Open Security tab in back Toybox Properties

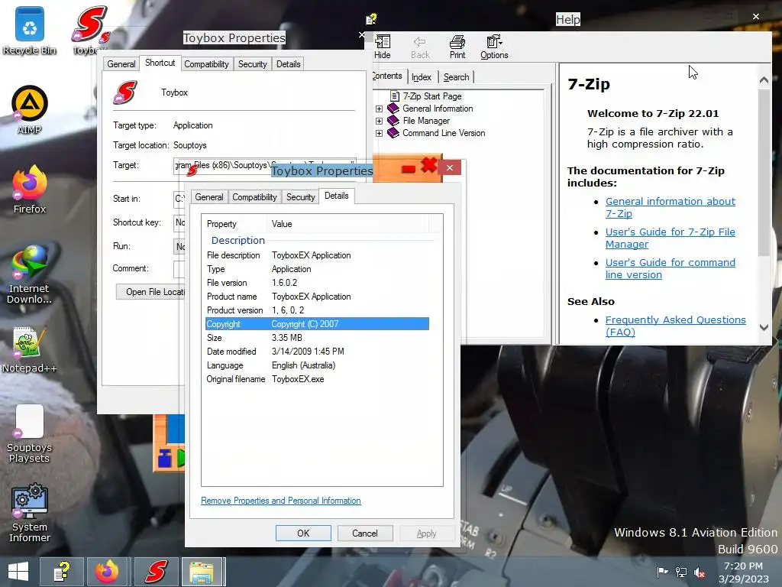(252, 64)
